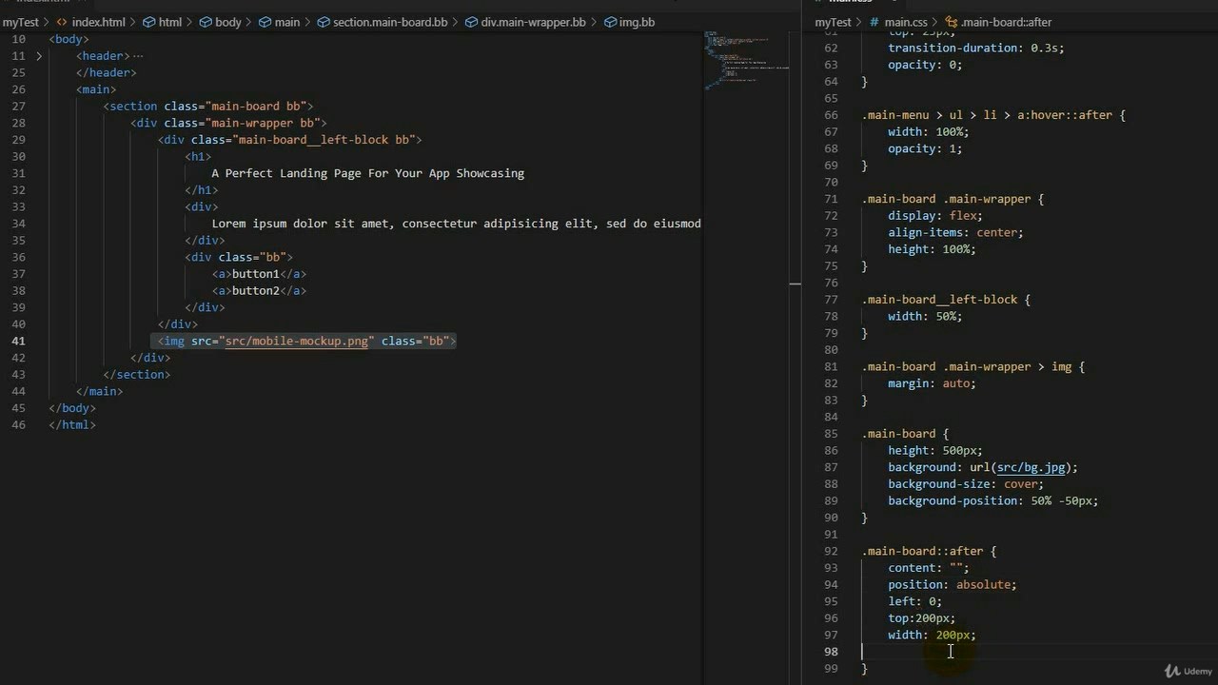Click 'transition-duration: 0.3s;' in the CSS

(x=976, y=48)
